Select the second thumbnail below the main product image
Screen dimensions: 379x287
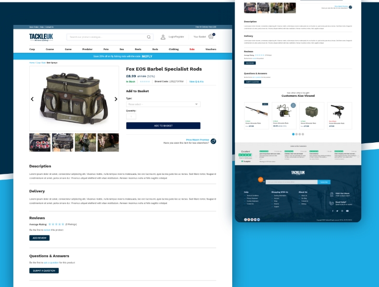click(x=62, y=142)
